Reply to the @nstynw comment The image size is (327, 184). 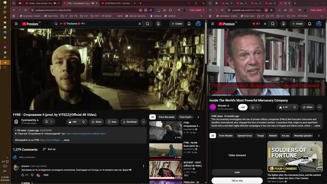coord(46,175)
